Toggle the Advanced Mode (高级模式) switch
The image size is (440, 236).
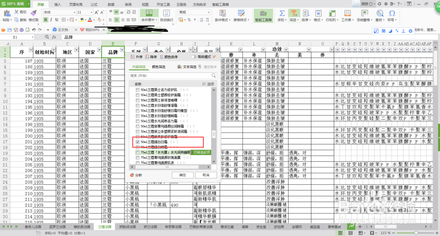[194, 57]
